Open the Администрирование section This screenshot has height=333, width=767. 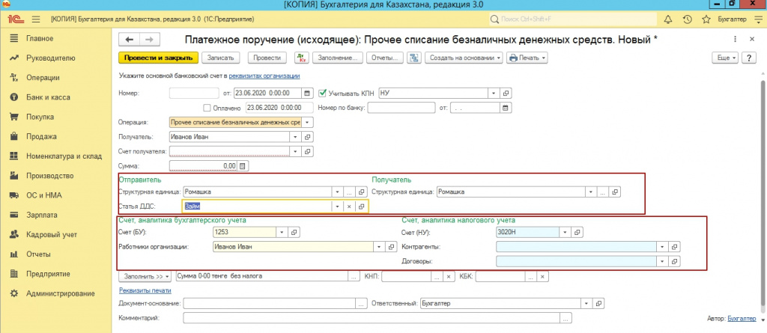[x=60, y=293]
